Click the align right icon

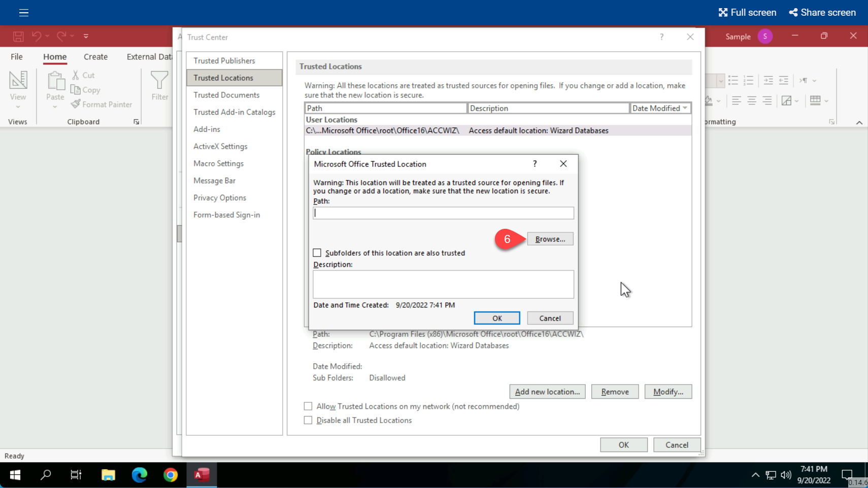[767, 100]
